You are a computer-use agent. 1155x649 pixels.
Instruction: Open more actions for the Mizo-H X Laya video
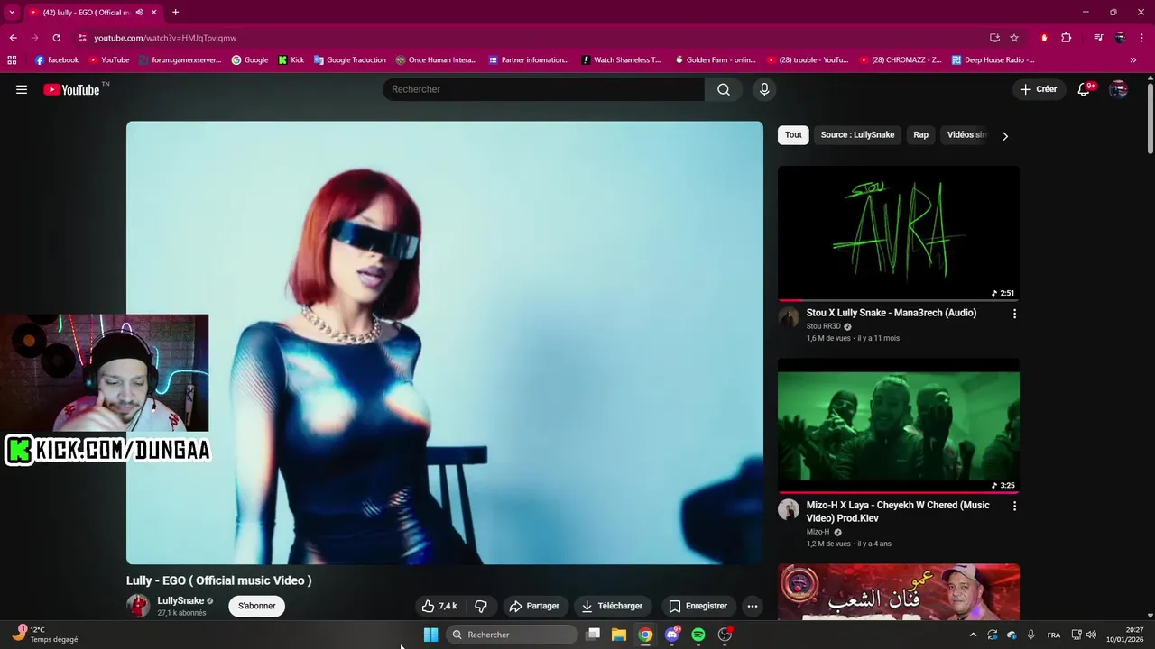(x=1014, y=506)
